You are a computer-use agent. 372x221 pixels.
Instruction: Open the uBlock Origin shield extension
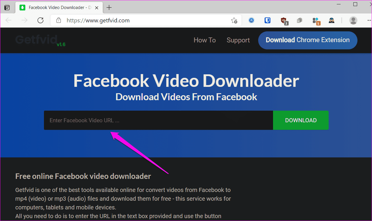coord(284,21)
